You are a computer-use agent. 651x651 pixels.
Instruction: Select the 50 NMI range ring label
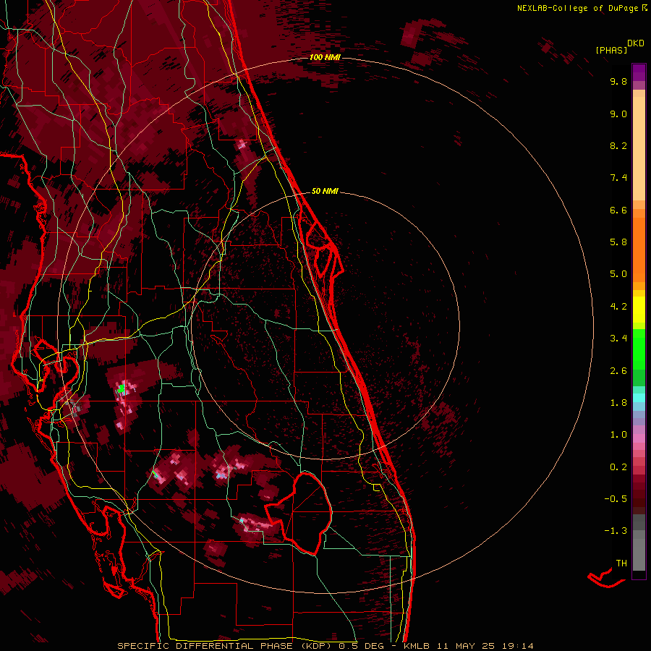tap(325, 191)
